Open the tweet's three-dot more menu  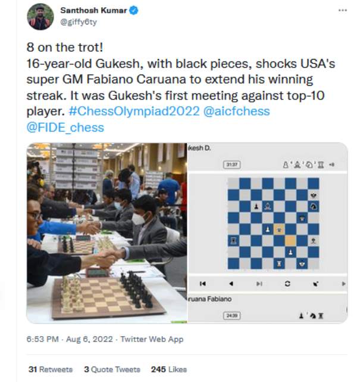(342, 10)
